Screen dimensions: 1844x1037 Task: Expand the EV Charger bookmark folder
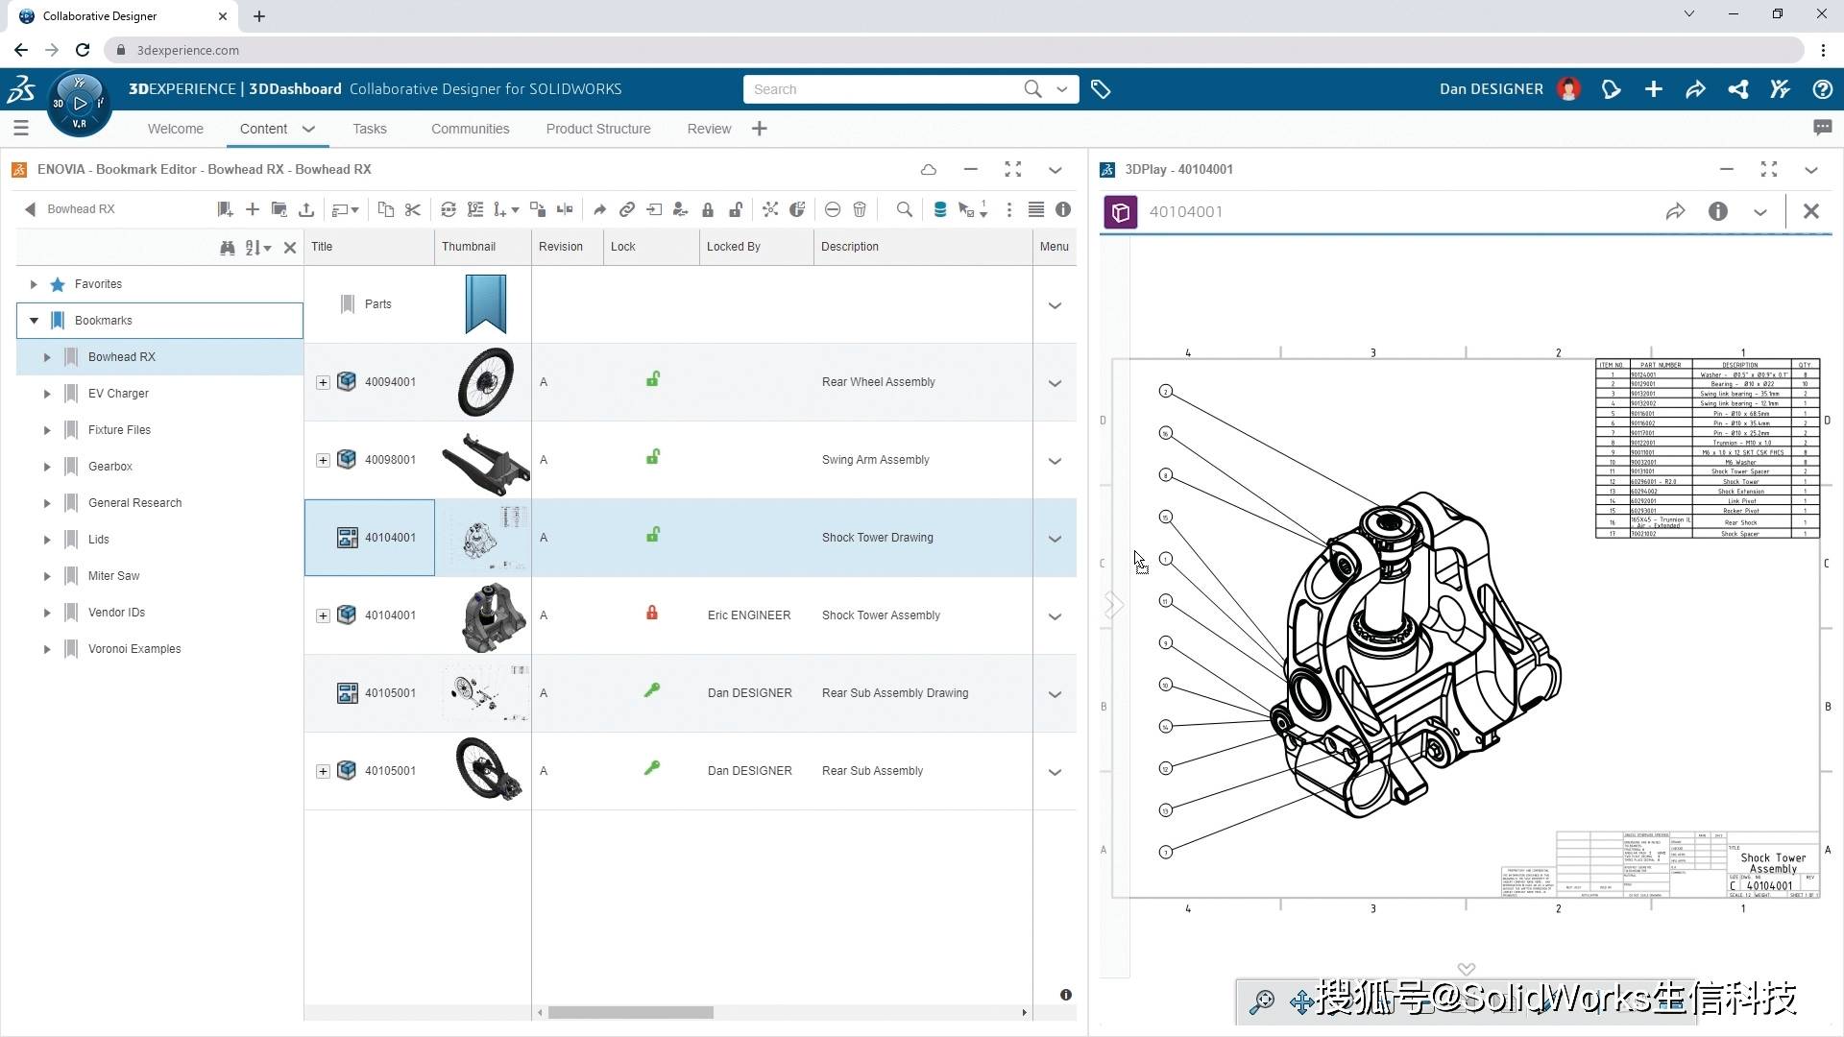47,394
